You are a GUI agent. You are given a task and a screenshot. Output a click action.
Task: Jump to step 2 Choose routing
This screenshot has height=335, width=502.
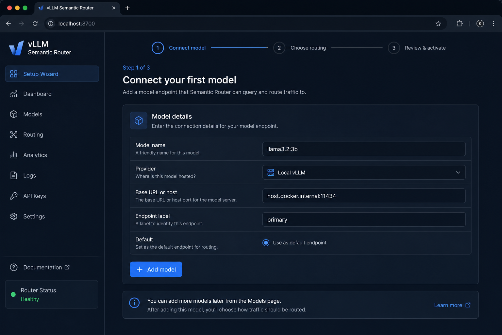(300, 48)
